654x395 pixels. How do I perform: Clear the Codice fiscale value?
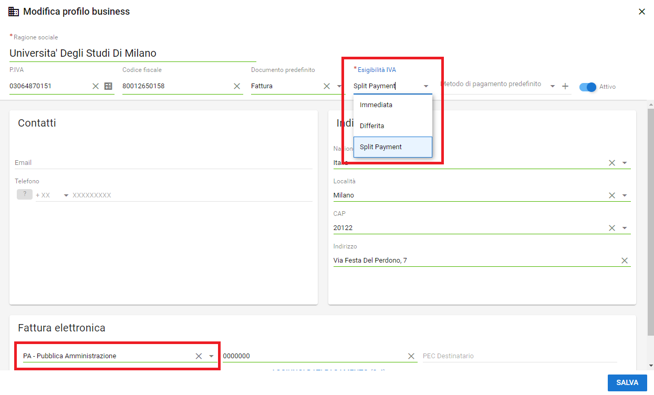click(x=237, y=86)
